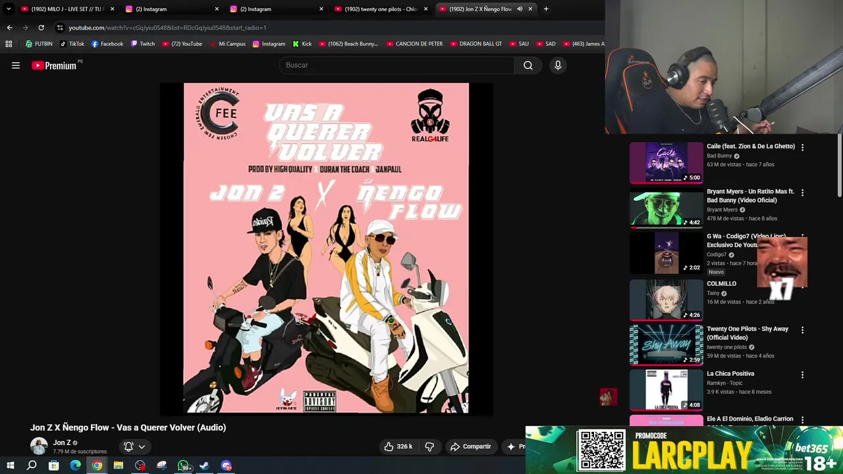The image size is (843, 474).
Task: Reload the page
Action: pos(41,28)
